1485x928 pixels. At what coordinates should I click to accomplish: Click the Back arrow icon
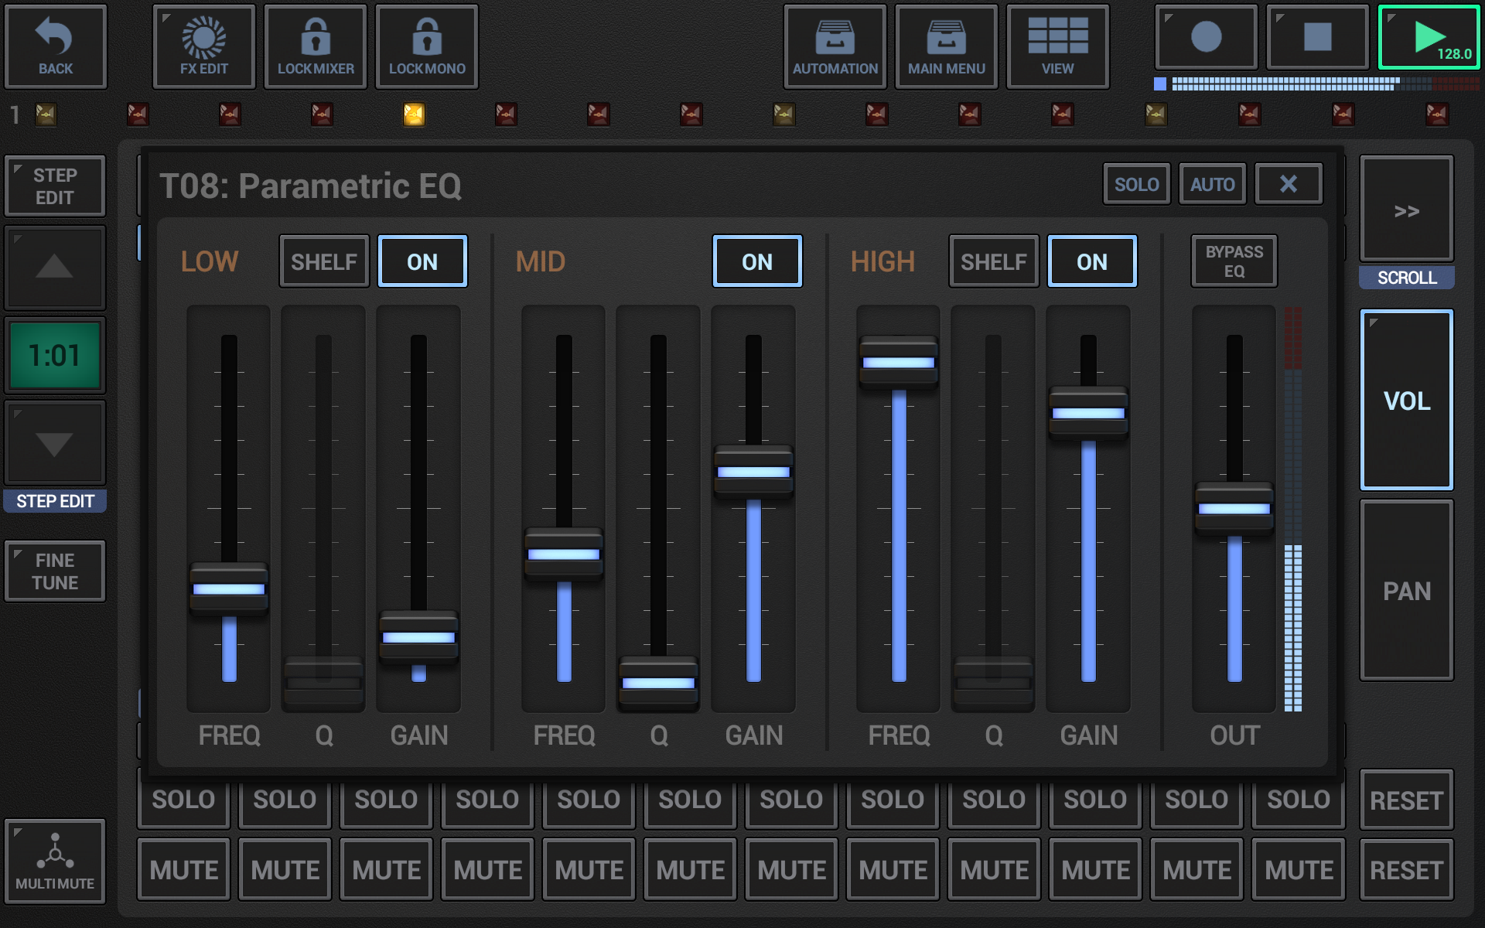point(55,37)
